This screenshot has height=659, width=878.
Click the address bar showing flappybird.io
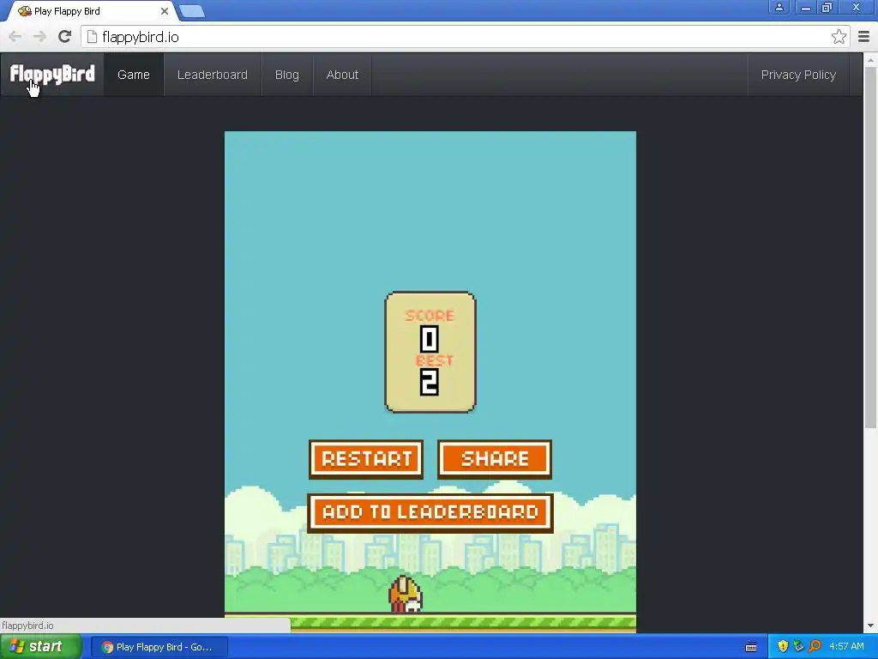click(x=465, y=37)
